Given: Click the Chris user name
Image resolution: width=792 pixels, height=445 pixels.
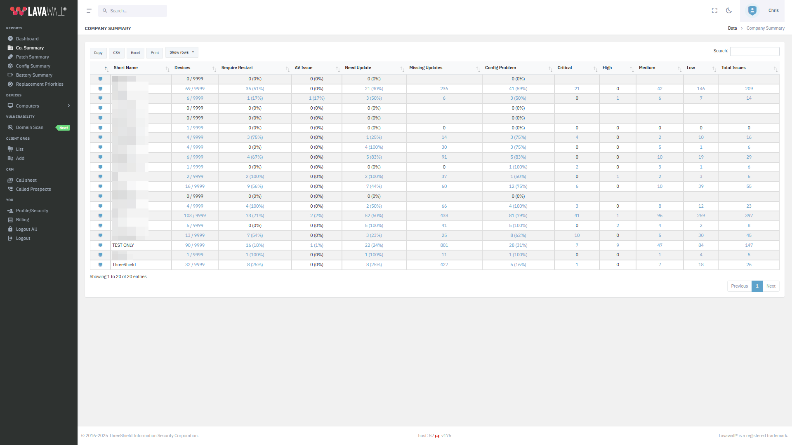Looking at the screenshot, I should tap(773, 11).
